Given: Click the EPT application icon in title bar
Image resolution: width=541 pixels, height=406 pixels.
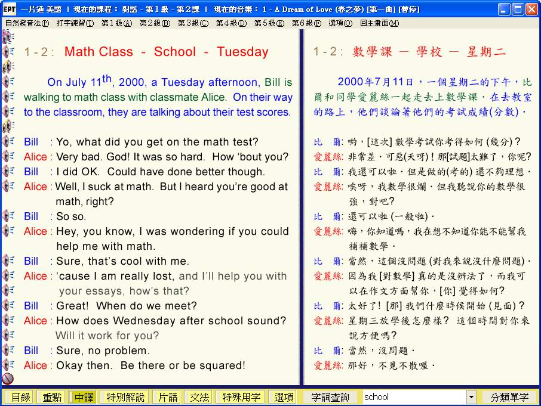Looking at the screenshot, I should pos(8,9).
